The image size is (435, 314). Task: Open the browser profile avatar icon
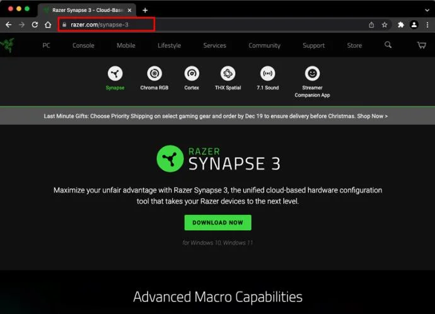(x=414, y=25)
